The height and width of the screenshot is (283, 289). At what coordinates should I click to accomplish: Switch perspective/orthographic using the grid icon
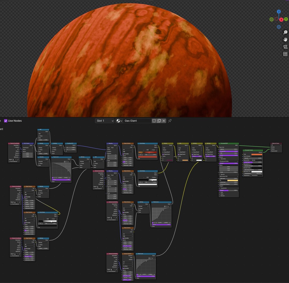(285, 54)
